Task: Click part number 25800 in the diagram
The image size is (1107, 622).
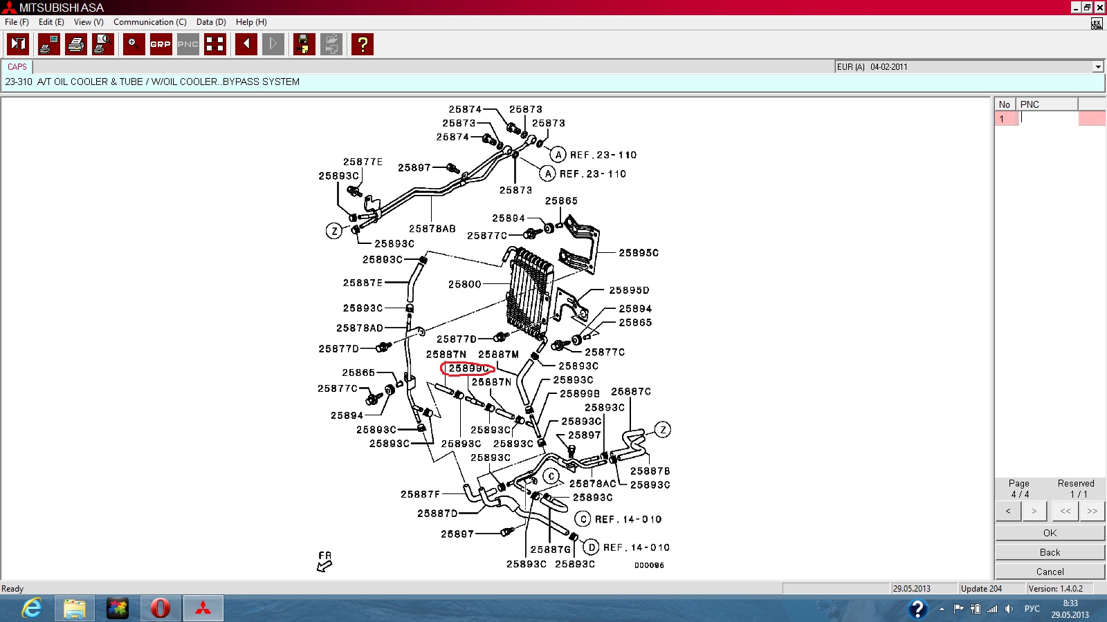Action: pyautogui.click(x=465, y=284)
